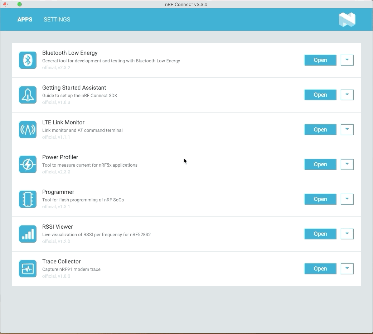This screenshot has height=334, width=373.
Task: Click the Getting Started Assistant rocket icon
Action: point(28,95)
